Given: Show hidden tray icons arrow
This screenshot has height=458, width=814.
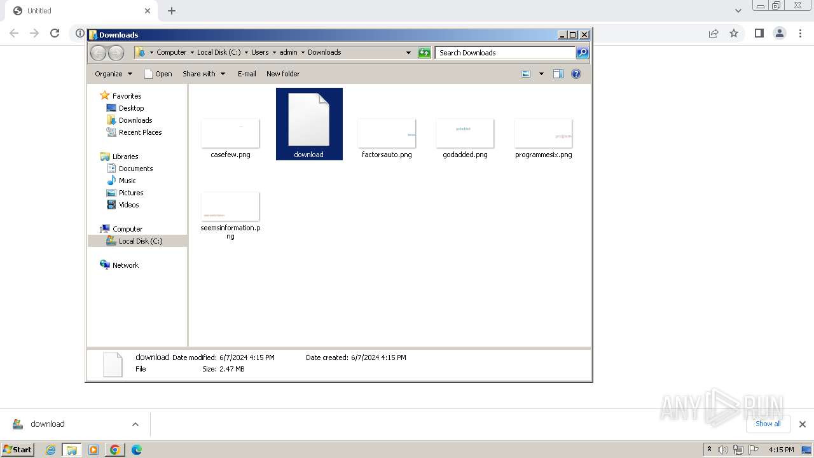Looking at the screenshot, I should tap(709, 450).
